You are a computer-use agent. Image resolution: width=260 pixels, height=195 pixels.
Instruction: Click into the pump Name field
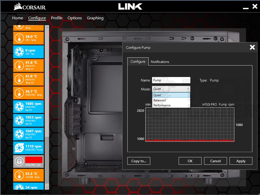pos(171,80)
